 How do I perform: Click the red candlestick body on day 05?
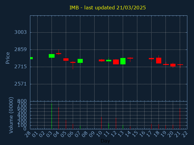coord(66,60)
